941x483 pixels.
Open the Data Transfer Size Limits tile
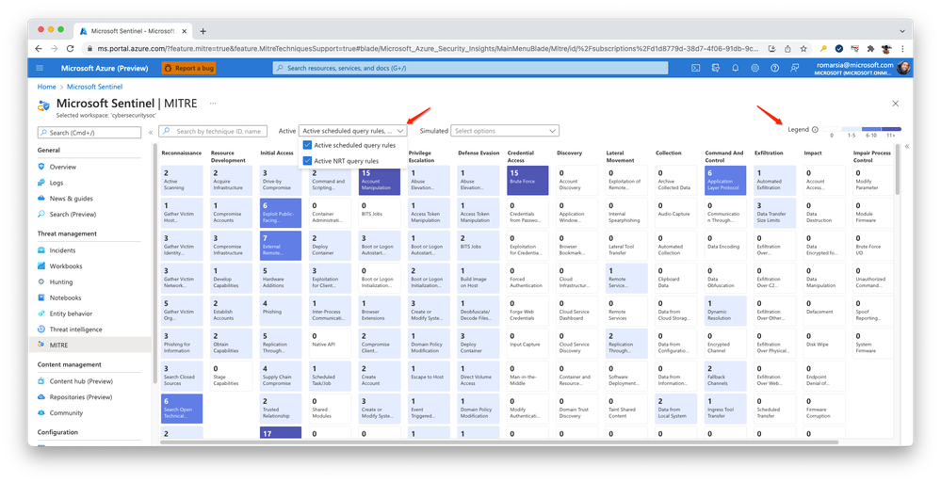775,213
